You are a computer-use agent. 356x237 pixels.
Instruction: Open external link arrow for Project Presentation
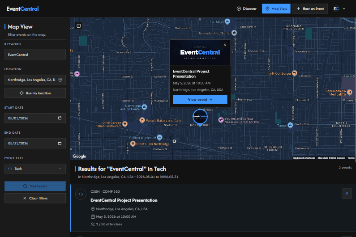coord(347,194)
